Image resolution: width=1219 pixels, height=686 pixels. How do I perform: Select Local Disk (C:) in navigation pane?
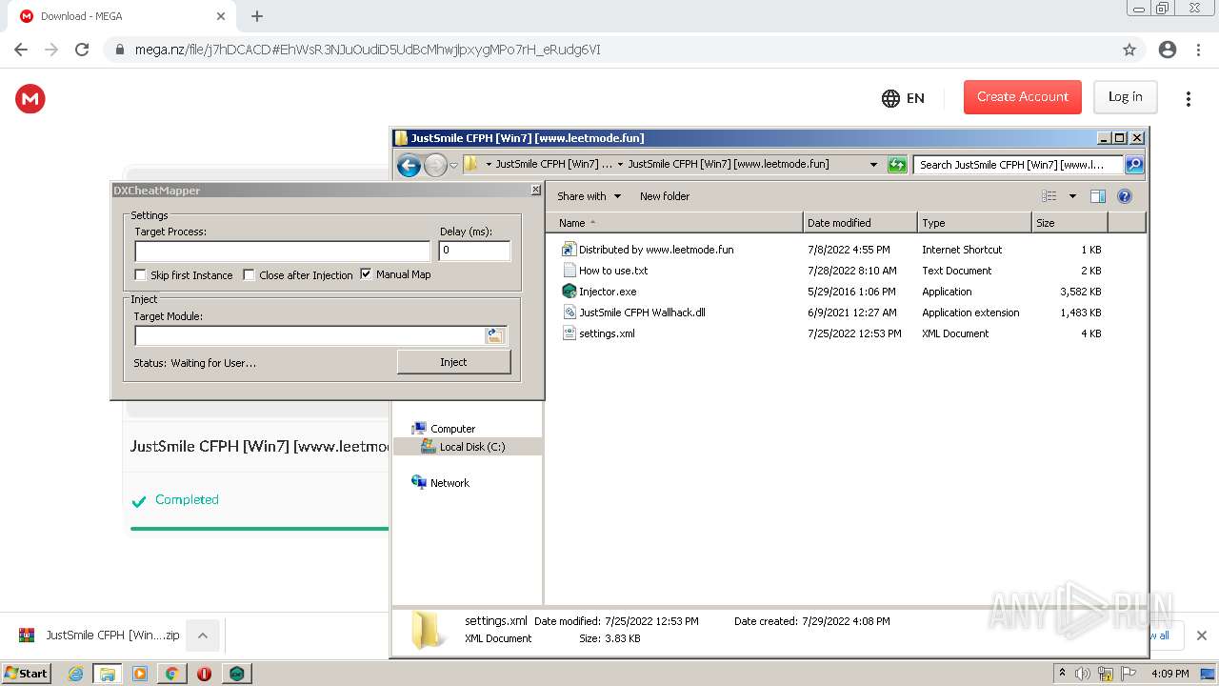point(471,447)
